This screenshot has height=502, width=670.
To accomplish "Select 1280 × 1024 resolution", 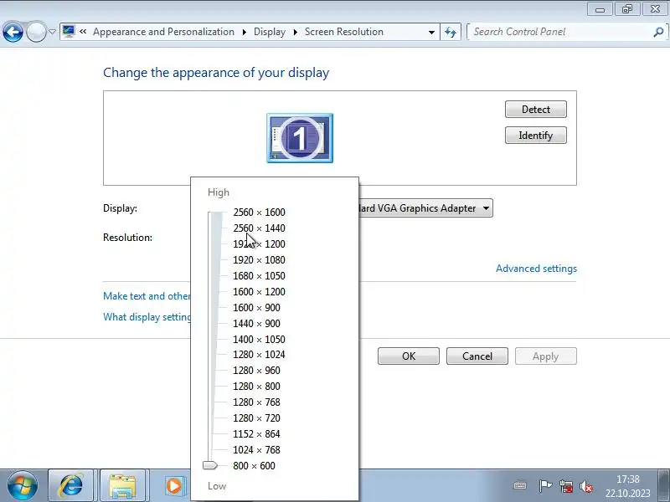I will point(259,354).
